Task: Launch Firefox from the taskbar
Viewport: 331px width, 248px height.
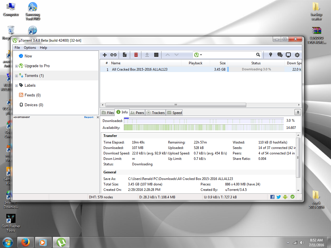Action: pyautogui.click(x=26, y=242)
